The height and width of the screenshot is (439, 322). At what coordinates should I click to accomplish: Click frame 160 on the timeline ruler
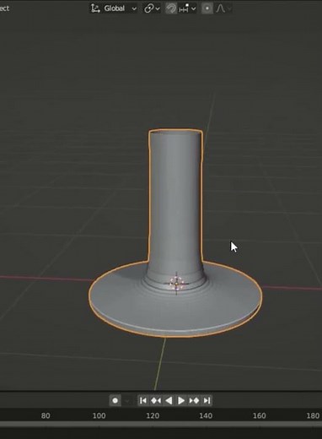pos(259,415)
